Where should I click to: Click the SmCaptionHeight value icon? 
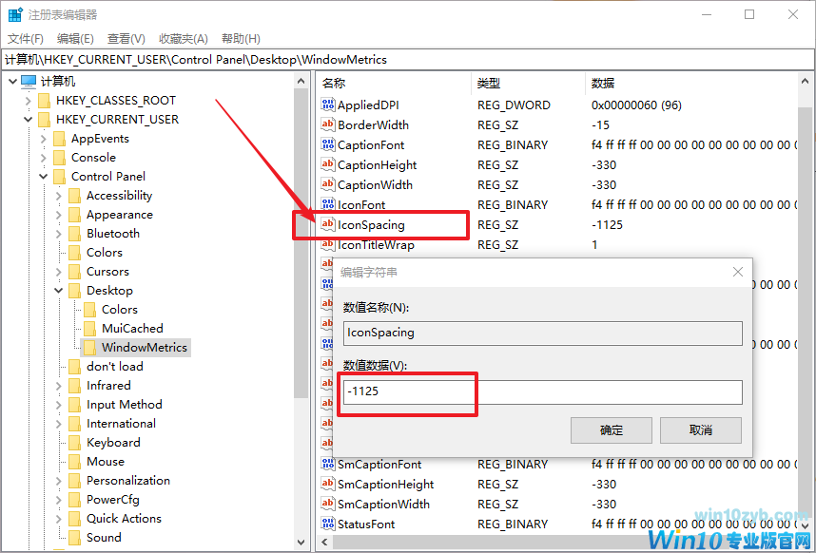click(x=328, y=485)
